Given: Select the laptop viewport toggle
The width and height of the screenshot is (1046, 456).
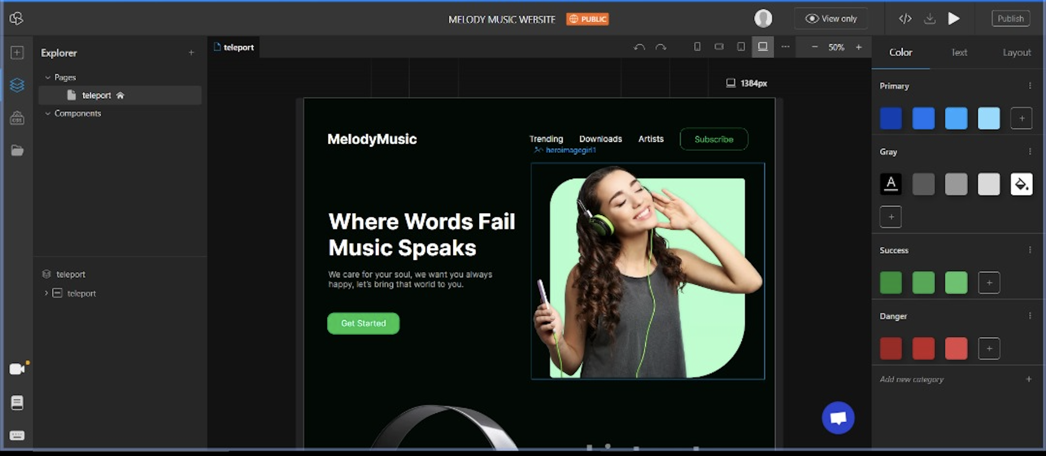Looking at the screenshot, I should 763,47.
